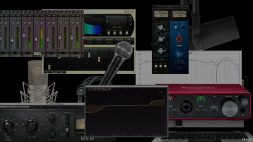Open the Pro-Q display range selector
The height and width of the screenshot is (142, 253).
[x=161, y=92]
